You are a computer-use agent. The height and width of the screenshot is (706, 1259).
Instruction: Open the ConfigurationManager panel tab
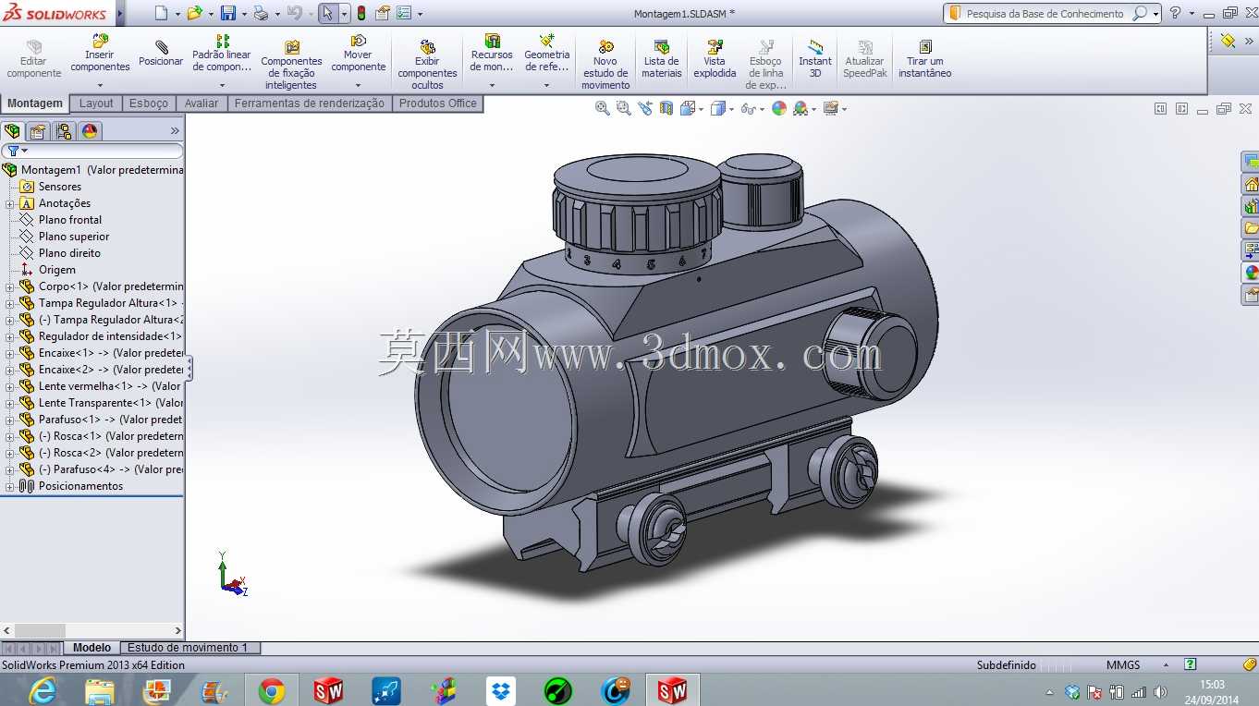click(x=64, y=131)
